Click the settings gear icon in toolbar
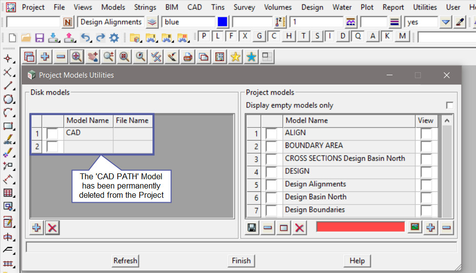Screen dimensions: 476x273 pyautogui.click(x=114, y=38)
